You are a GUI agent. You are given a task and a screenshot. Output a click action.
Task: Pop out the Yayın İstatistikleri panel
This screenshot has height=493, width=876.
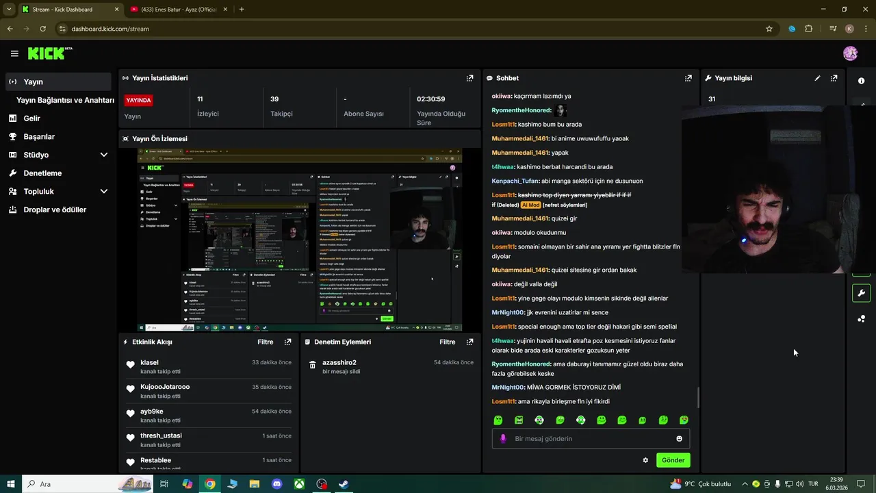pos(469,78)
